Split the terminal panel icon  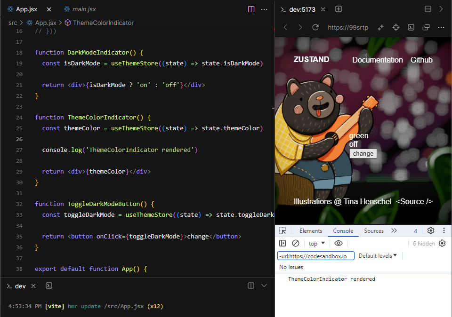coord(251,285)
